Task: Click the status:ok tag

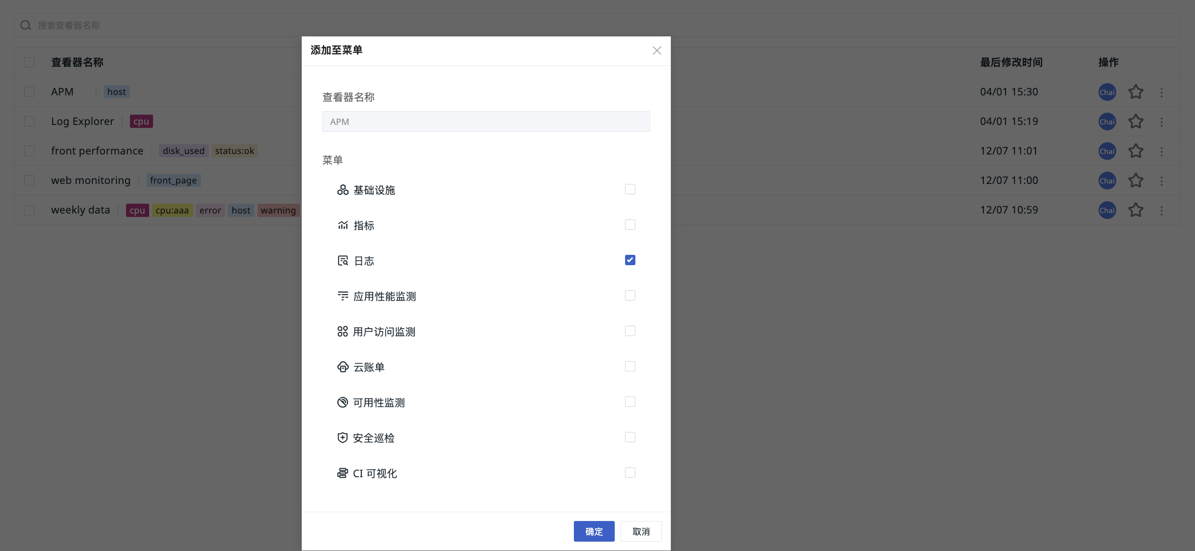Action: click(x=234, y=151)
